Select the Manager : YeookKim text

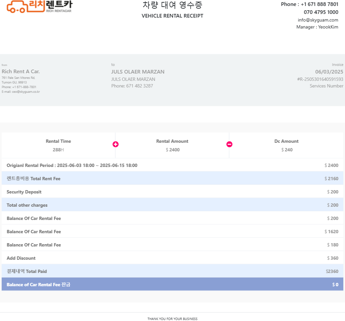tap(317, 27)
